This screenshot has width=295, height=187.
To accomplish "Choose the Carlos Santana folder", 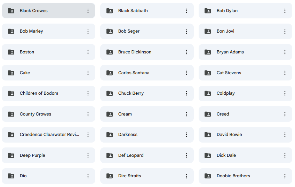I will tap(147, 73).
